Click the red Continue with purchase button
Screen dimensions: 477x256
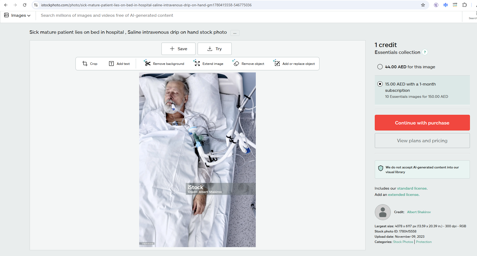click(x=422, y=123)
